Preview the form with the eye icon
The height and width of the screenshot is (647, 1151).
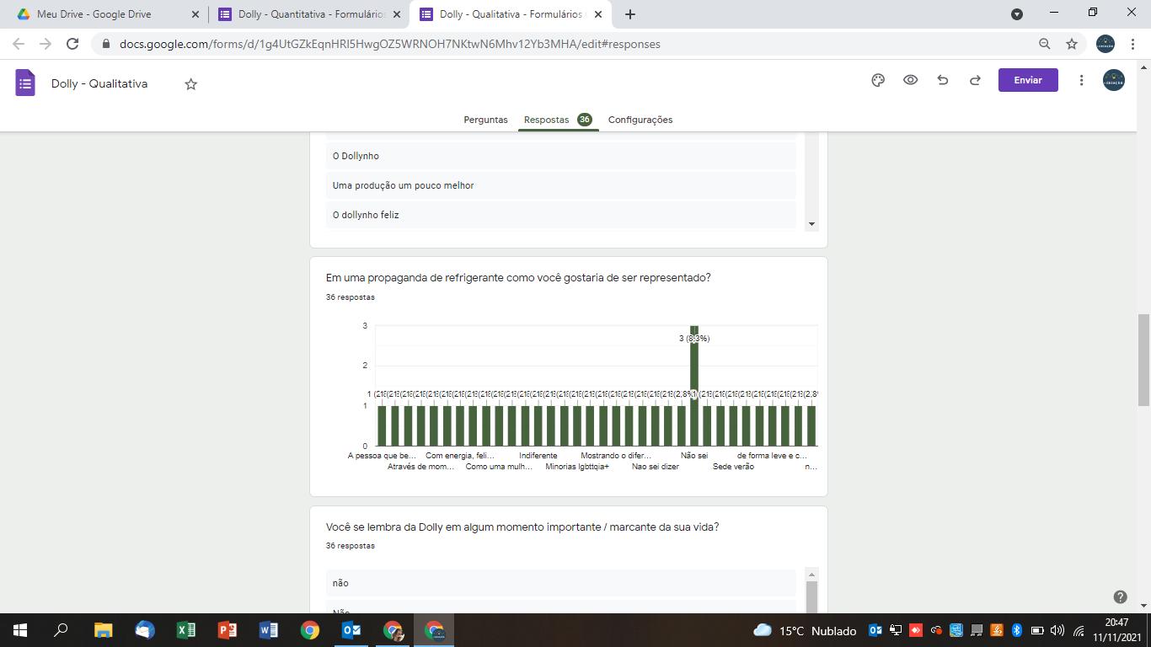[911, 80]
